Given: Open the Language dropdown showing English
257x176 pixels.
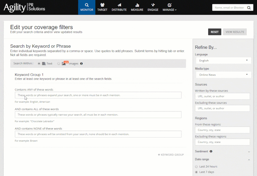Looking at the screenshot, I should point(222,60).
